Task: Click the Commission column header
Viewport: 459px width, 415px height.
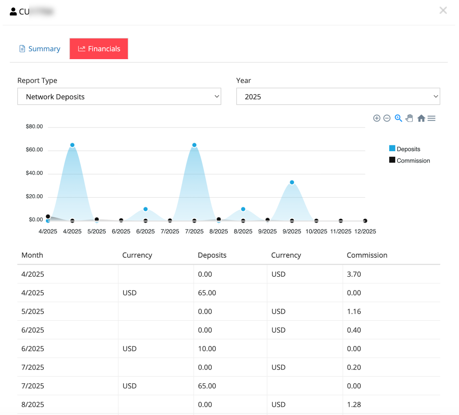Action: [x=367, y=255]
